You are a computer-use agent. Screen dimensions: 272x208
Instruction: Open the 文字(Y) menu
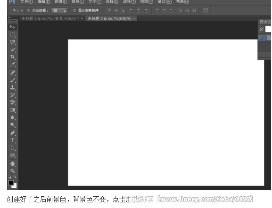coord(95,2)
